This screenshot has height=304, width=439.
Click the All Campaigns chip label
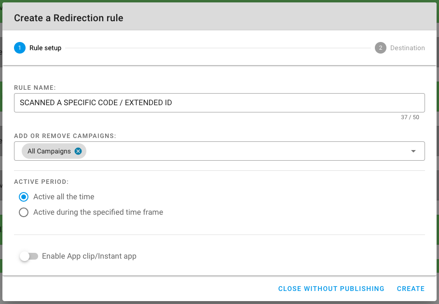[49, 151]
